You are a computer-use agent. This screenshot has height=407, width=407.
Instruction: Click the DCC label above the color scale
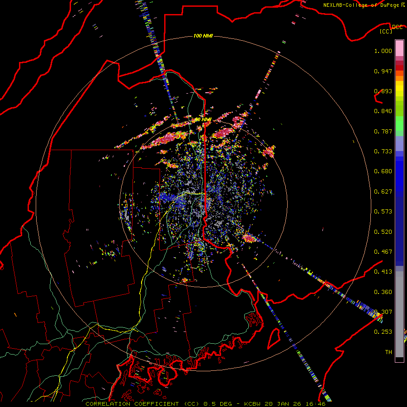pos(397,27)
